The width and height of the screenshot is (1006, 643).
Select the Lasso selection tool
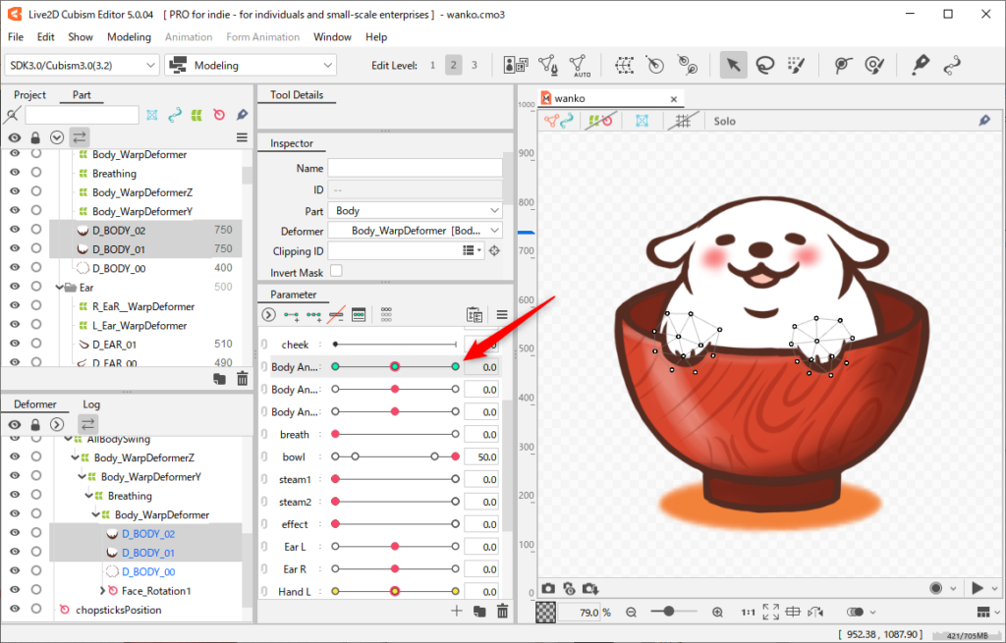(x=764, y=65)
